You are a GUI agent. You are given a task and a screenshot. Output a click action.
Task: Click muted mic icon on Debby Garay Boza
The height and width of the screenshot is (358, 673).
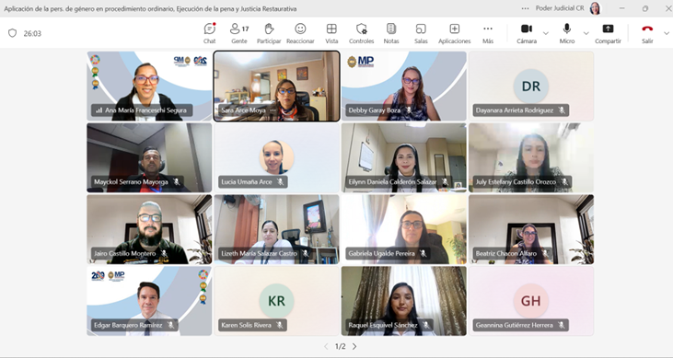coord(409,110)
